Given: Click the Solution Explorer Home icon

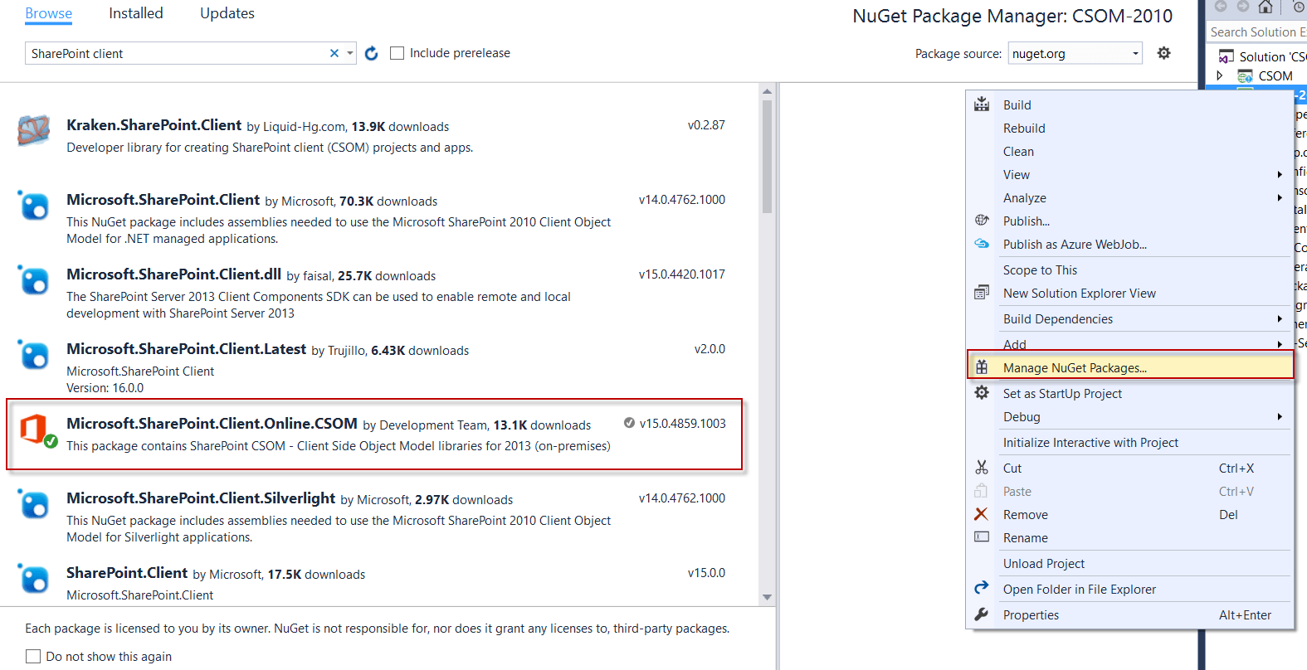Looking at the screenshot, I should 1266,7.
